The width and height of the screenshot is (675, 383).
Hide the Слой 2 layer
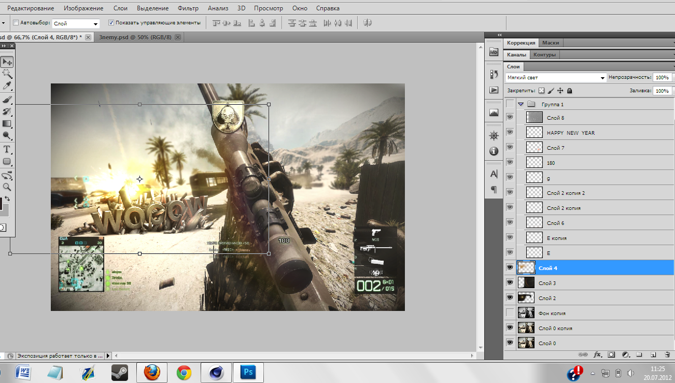coord(510,298)
